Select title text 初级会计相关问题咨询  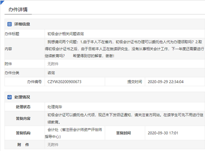(66, 34)
